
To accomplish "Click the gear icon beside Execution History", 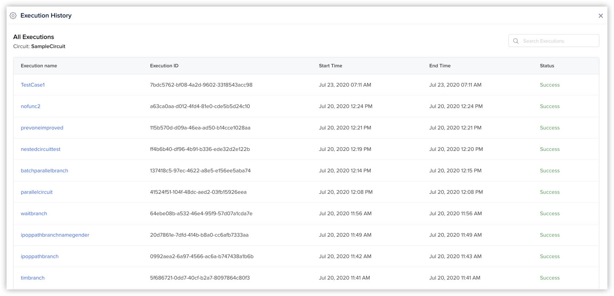I will tap(13, 16).
